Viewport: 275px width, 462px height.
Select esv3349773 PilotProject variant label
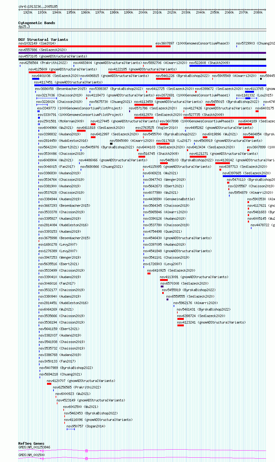coord(80,108)
